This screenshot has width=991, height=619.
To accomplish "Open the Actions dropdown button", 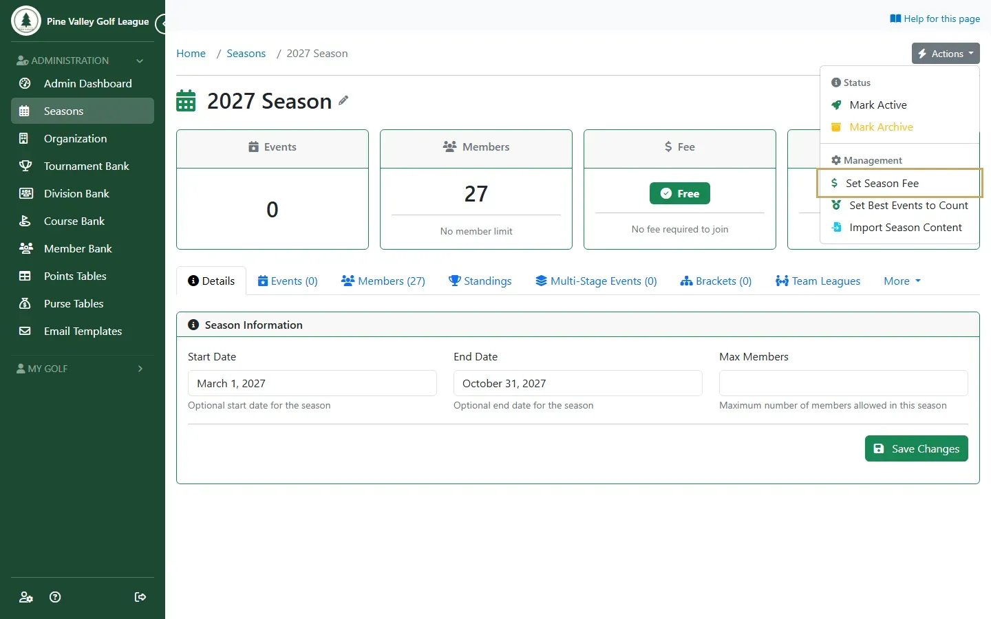I will (946, 54).
